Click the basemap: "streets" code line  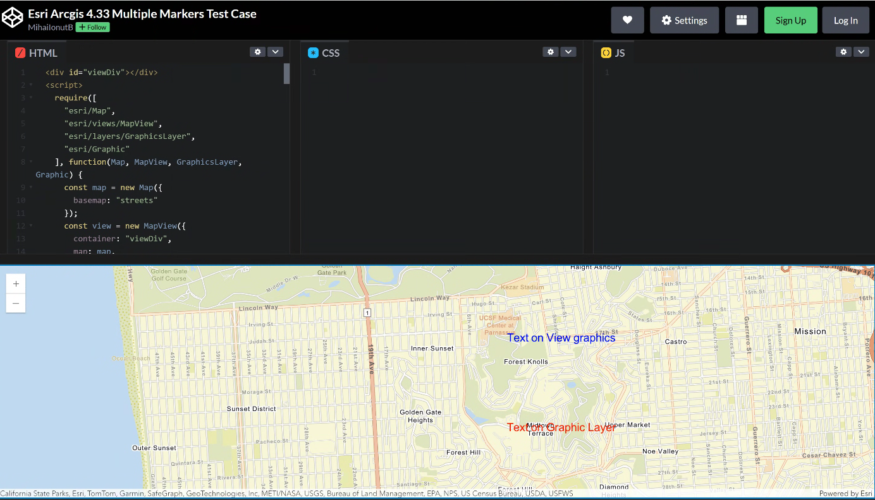coord(115,200)
